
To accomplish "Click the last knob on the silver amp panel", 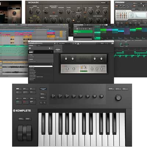I will pyautogui.click(x=101, y=69).
